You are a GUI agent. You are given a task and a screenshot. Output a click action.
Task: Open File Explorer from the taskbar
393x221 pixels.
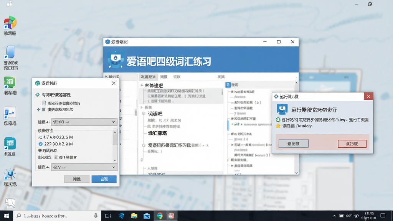pos(134,216)
